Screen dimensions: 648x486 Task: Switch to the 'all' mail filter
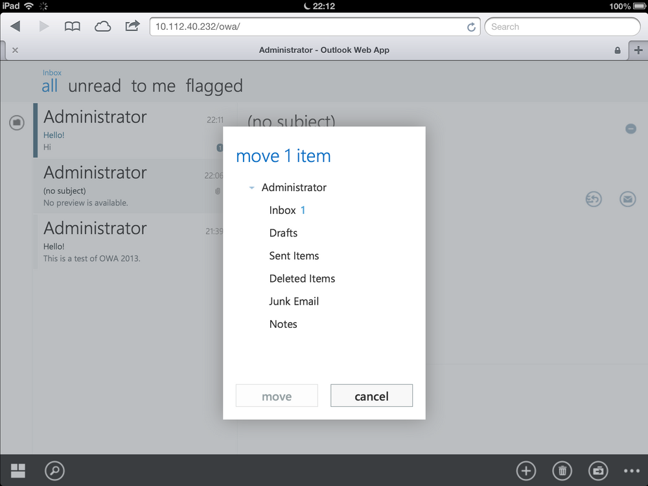coord(50,86)
